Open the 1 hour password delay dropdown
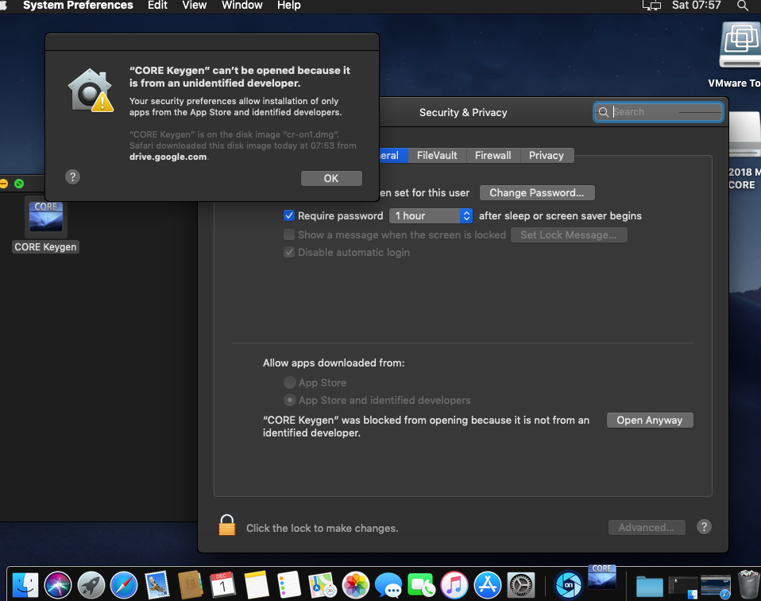761x601 pixels. tap(431, 215)
